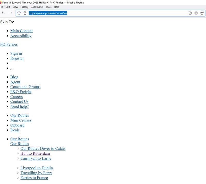
Task: Visit the Blog link
Action: pyautogui.click(x=14, y=77)
